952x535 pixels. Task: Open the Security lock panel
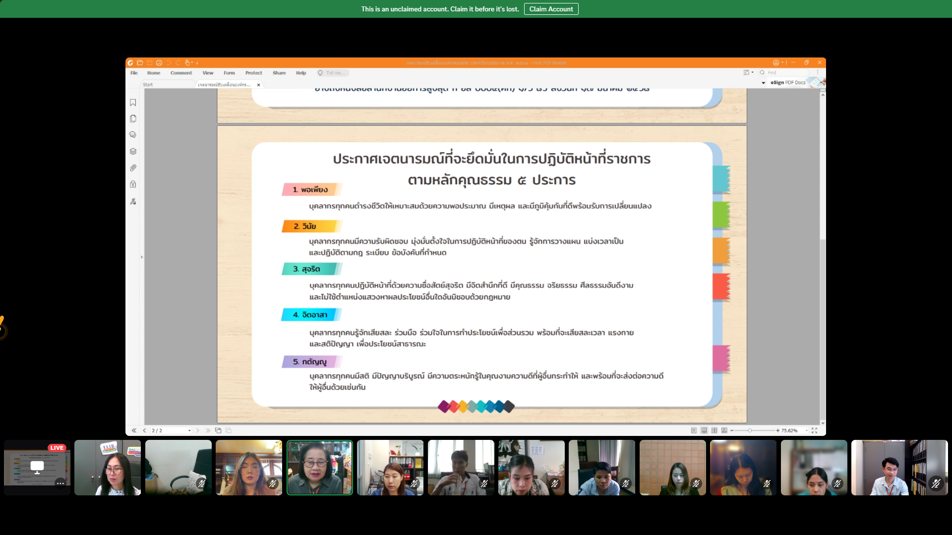click(133, 184)
